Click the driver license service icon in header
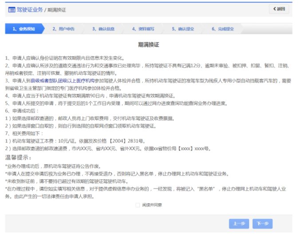 point(11,9)
